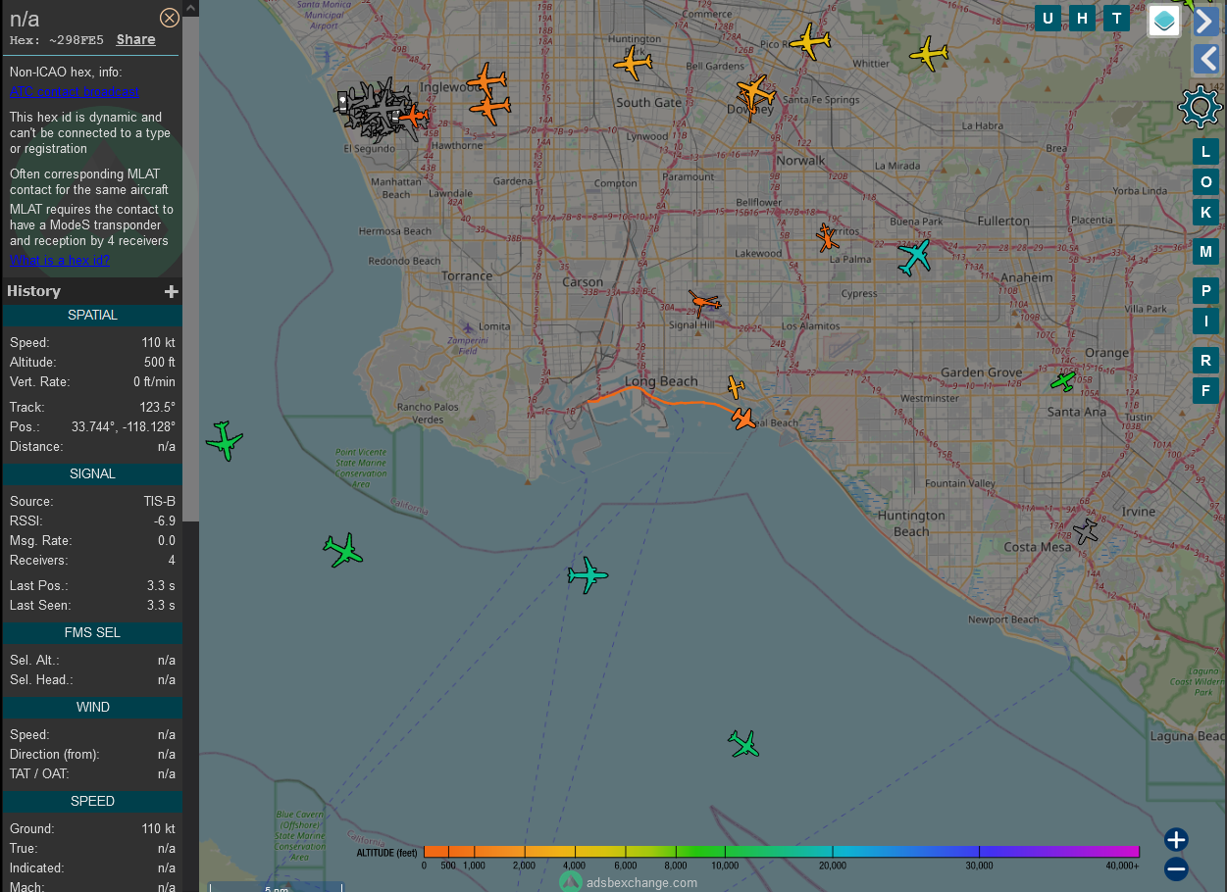Screen dimensions: 1227x892
Task: Select the yellow airplane near Pico Rivera
Action: click(810, 42)
